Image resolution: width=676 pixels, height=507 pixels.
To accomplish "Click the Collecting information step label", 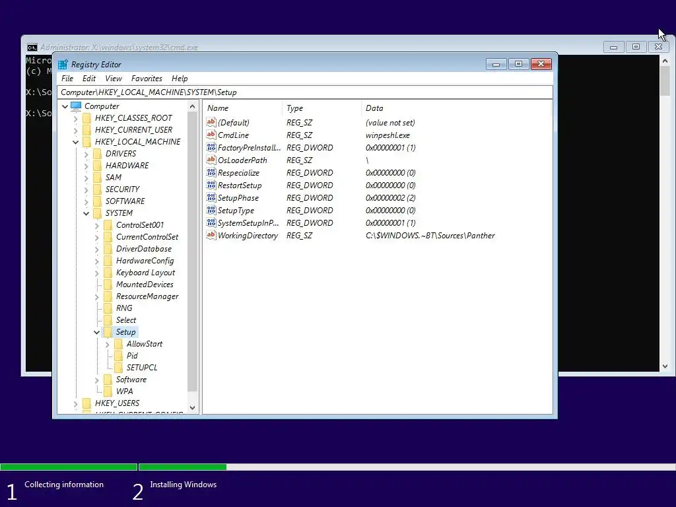I will (64, 485).
